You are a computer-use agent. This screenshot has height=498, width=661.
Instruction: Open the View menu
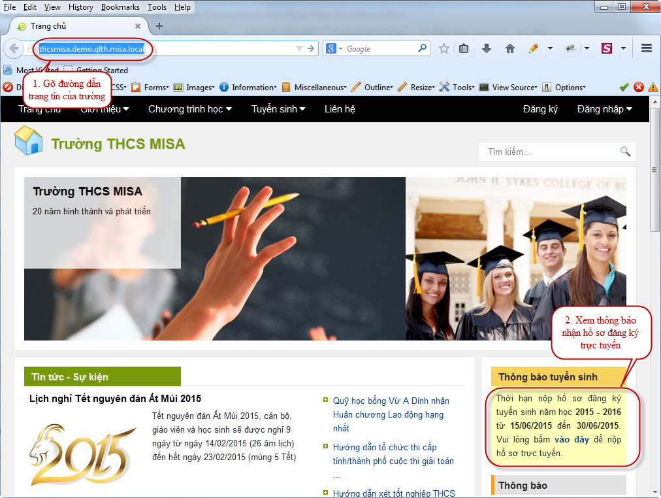(52, 7)
